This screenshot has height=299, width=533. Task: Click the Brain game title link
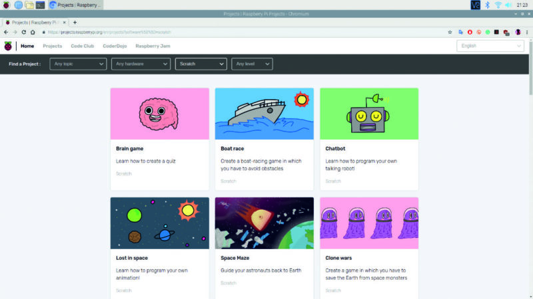(129, 148)
